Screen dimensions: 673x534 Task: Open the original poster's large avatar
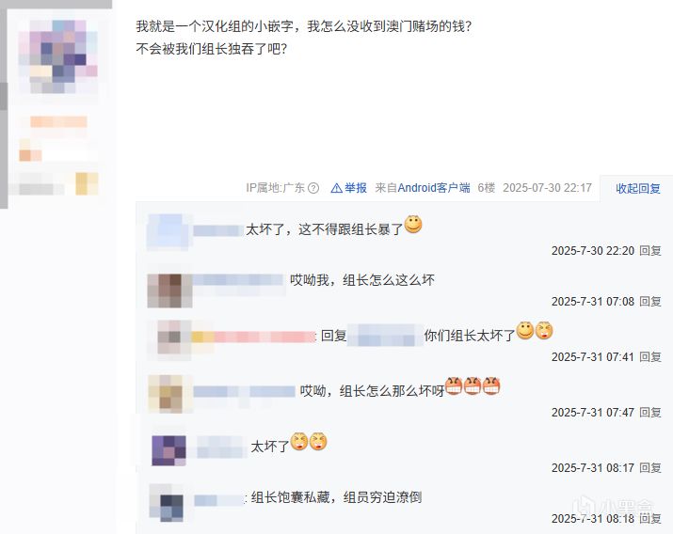click(58, 57)
